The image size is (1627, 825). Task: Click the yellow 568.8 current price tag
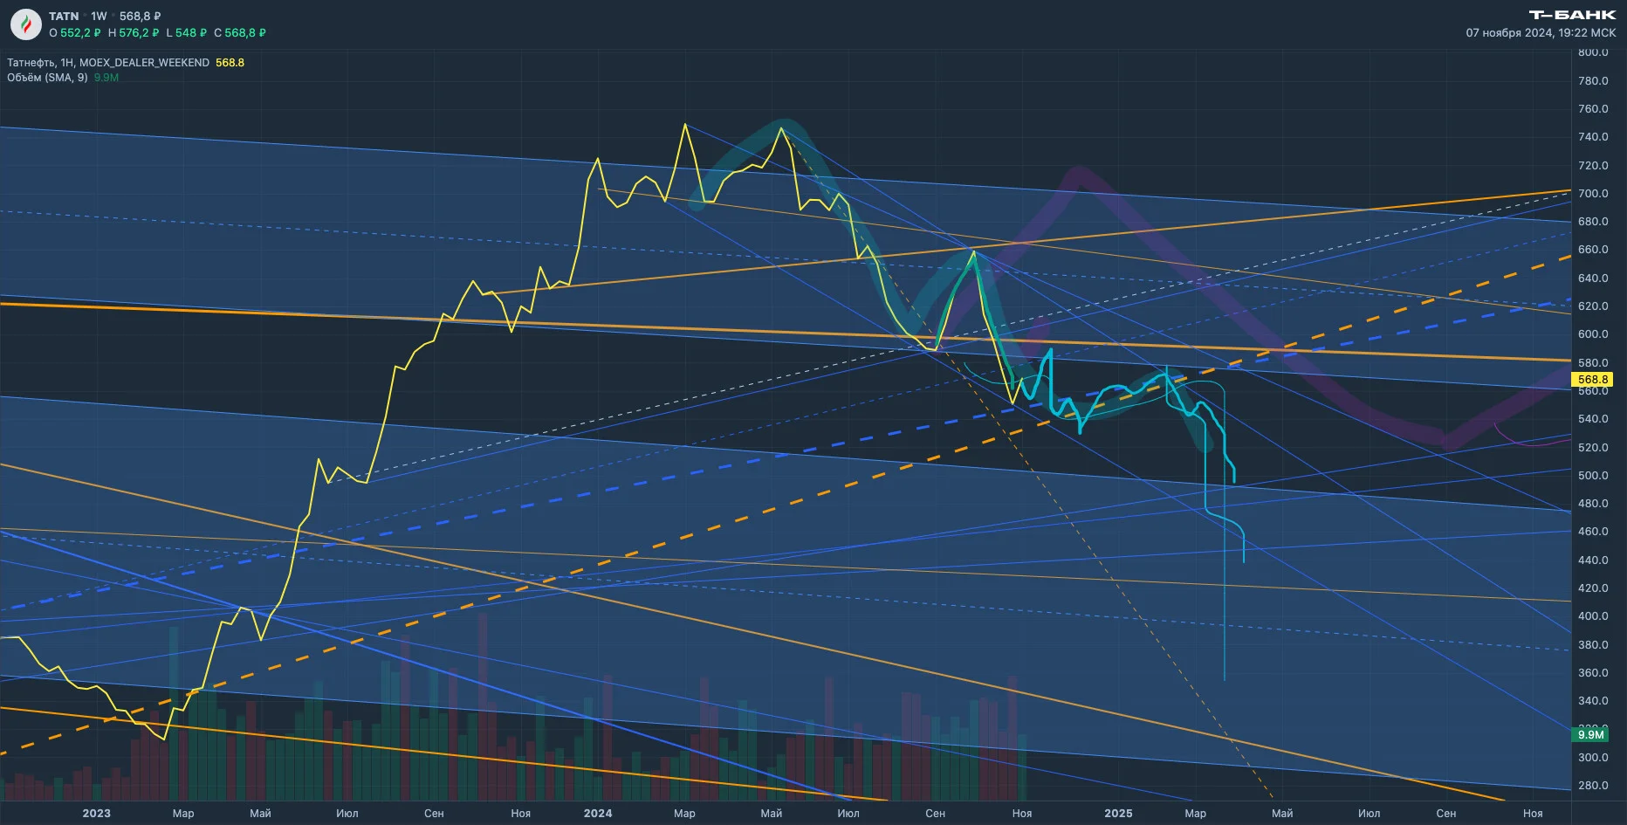tap(1592, 380)
